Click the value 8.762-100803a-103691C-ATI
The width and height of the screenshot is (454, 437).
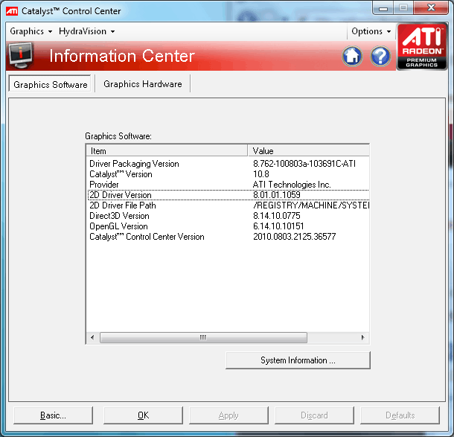coord(304,164)
